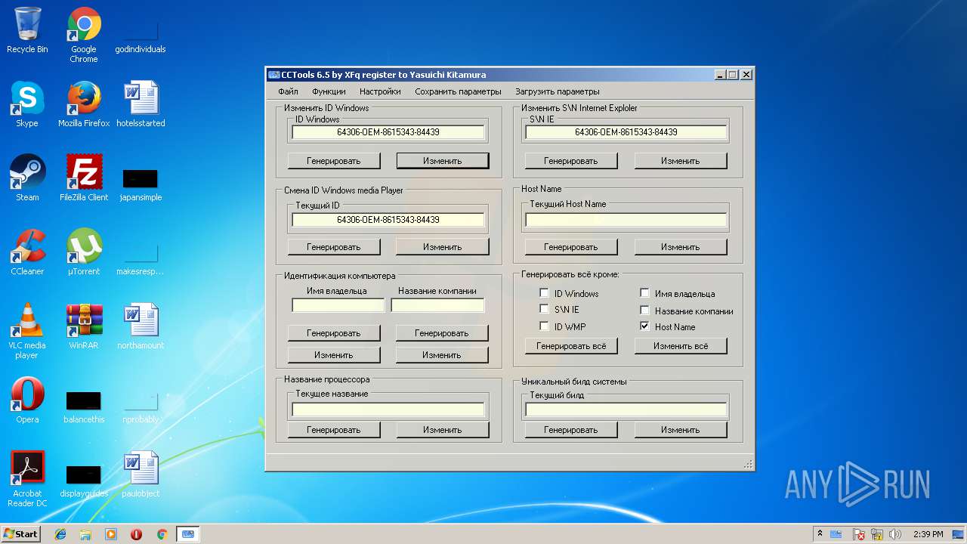Open the Acrobat Reader DC icon
967x544 pixels.
pos(27,479)
